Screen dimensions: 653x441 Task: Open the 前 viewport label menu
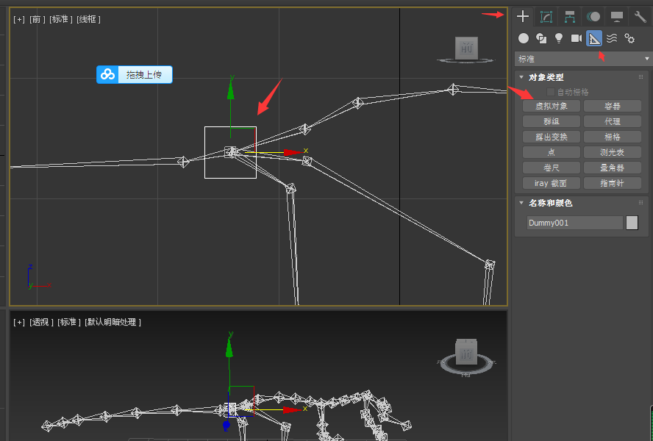point(36,19)
